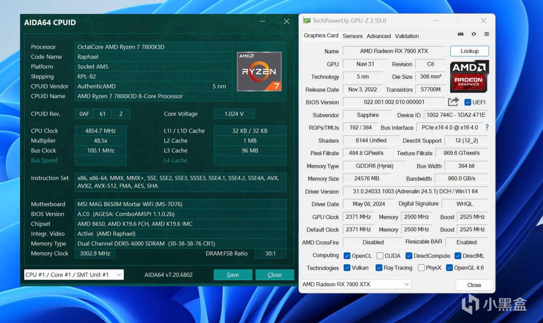Viewport: 543px width, 323px height.
Task: Click the Device ID field
Action: (x=456, y=115)
